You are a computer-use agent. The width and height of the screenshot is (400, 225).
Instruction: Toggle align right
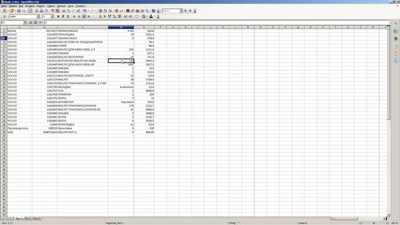pyautogui.click(x=84, y=16)
